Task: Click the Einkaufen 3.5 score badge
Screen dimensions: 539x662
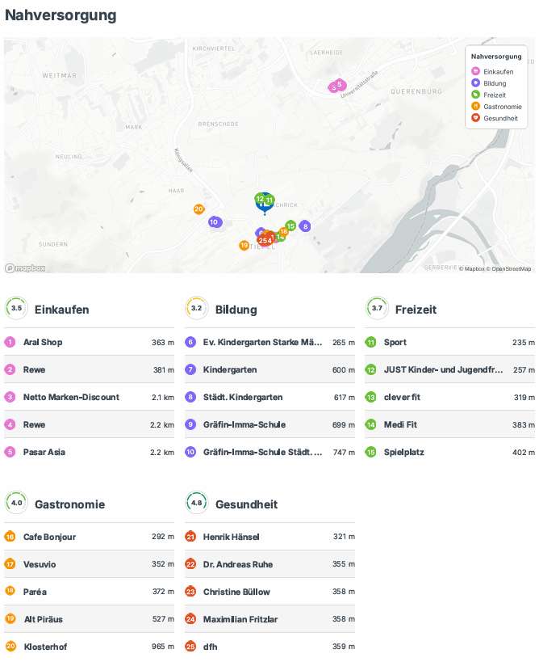Action: pos(16,309)
